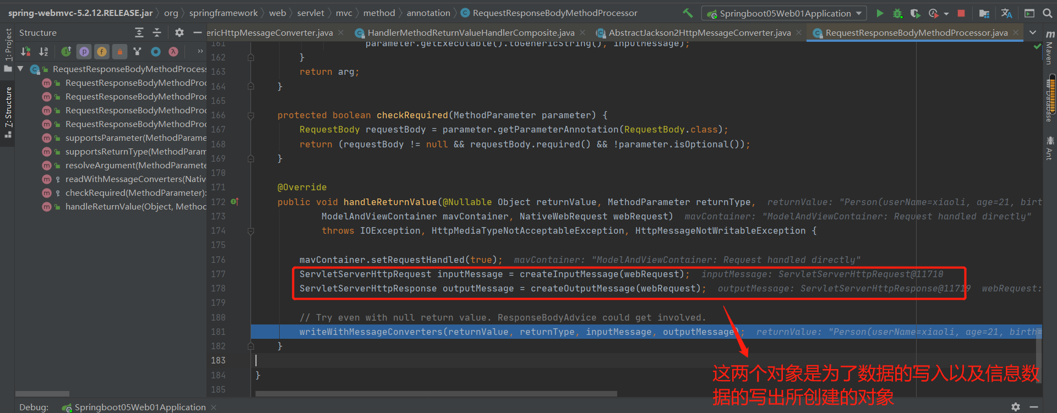1057x413 pixels.
Task: Select supportsParameter method in Structure tree
Action: (124, 138)
